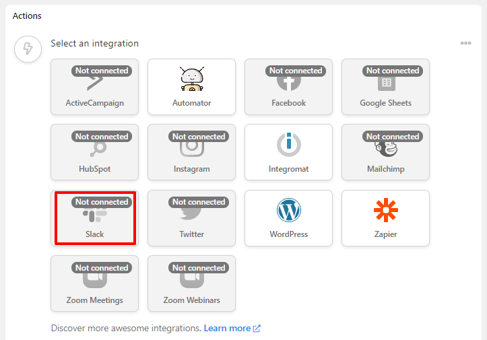Viewport: 487px width, 340px height.
Task: Select the Instagram camera integration
Action: pos(191,152)
